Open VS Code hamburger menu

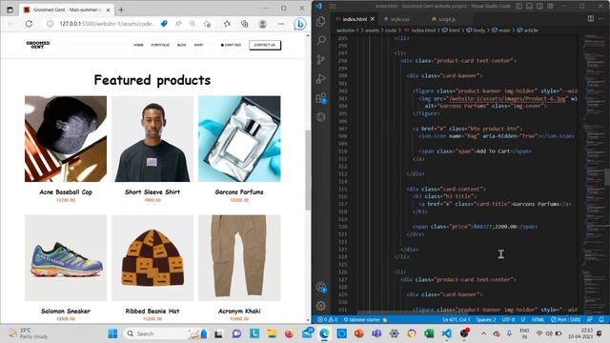[333, 6]
